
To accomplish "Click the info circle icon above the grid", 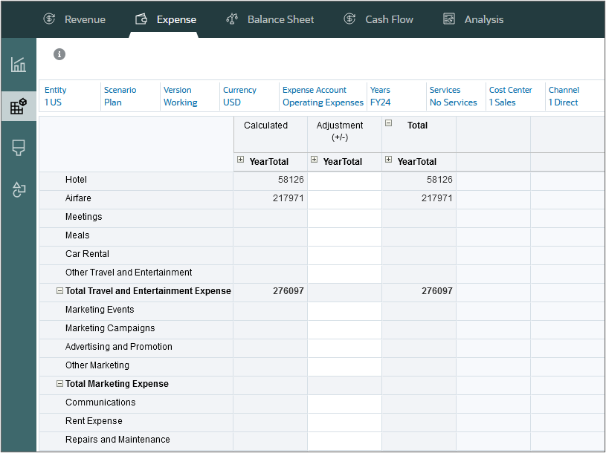I will [59, 54].
